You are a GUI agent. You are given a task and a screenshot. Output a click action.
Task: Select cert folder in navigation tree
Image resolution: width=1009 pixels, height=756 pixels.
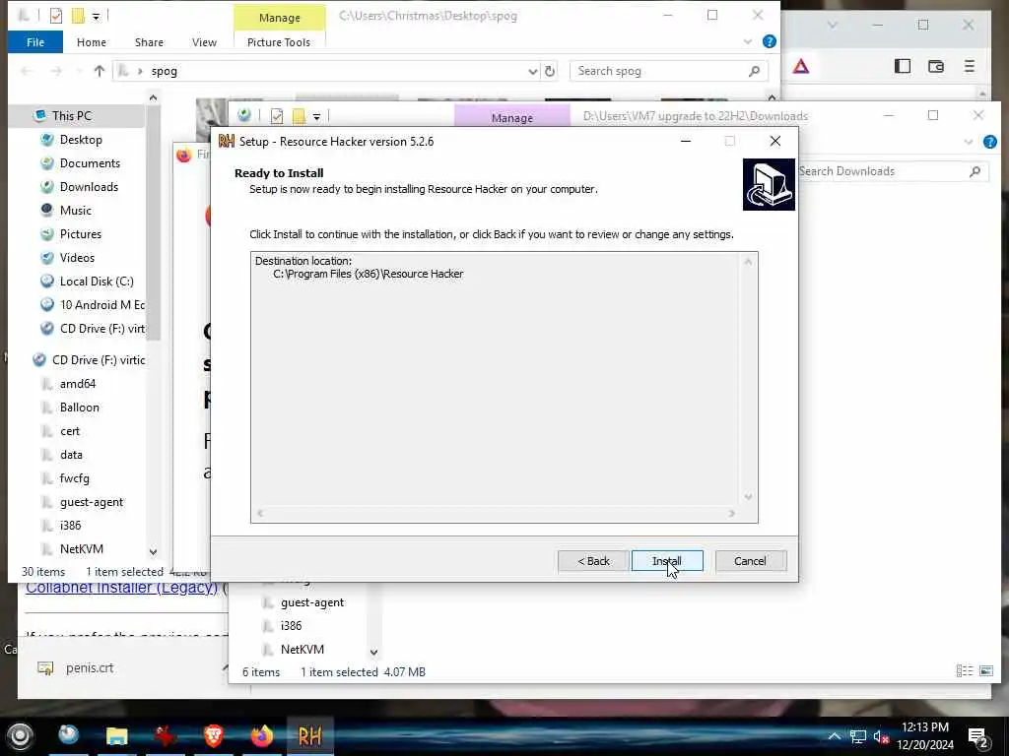[x=70, y=431]
